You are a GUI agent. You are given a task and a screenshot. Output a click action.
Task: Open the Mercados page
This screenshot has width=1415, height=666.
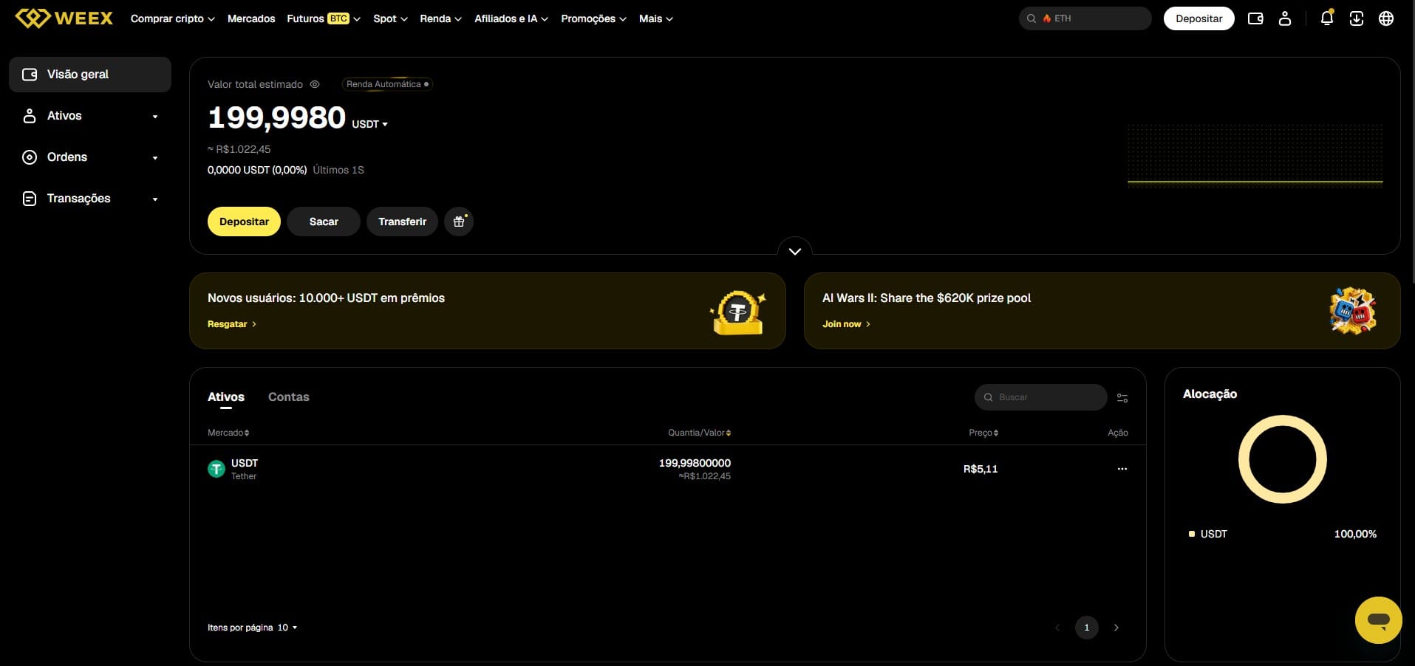point(251,18)
